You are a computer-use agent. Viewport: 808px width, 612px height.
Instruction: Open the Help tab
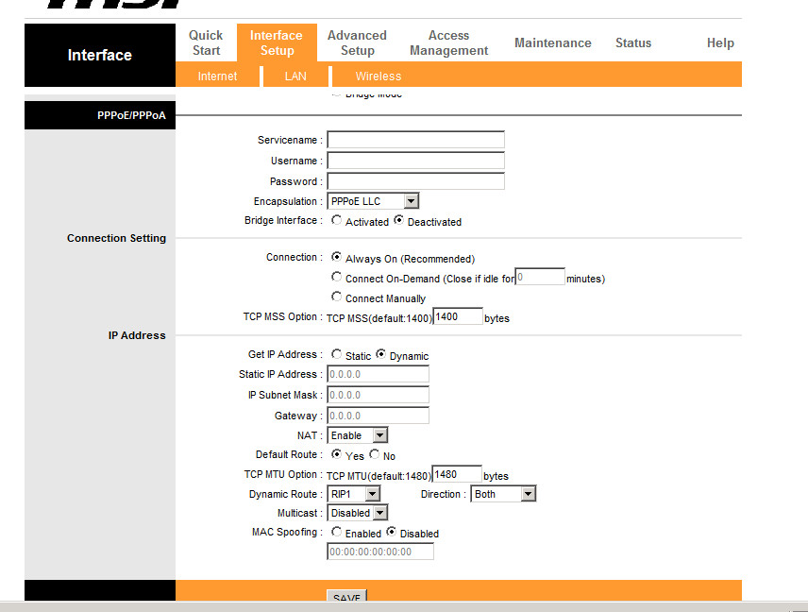point(720,42)
